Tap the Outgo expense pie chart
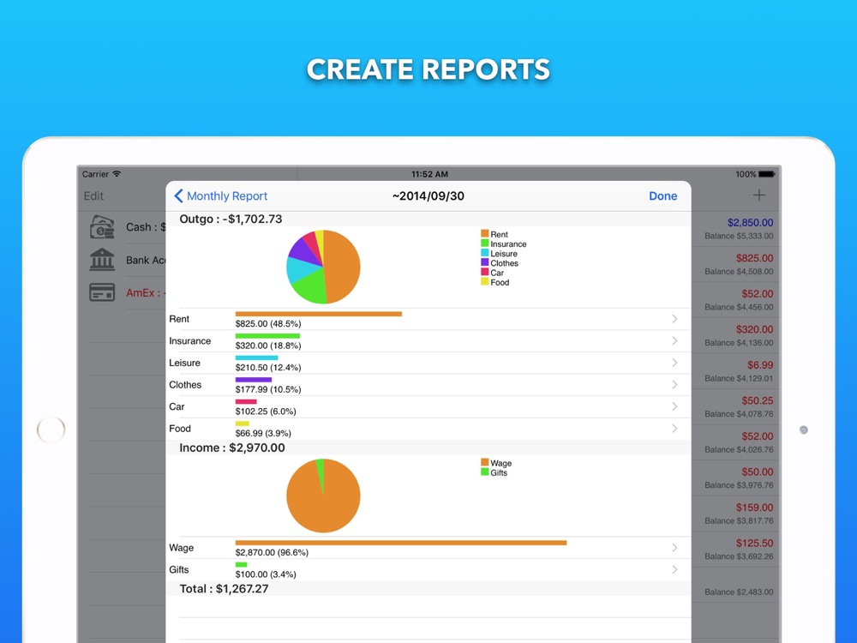 (x=323, y=267)
